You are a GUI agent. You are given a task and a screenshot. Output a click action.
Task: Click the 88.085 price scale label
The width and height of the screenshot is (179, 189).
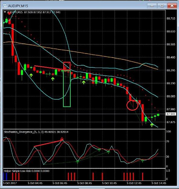(x=171, y=96)
